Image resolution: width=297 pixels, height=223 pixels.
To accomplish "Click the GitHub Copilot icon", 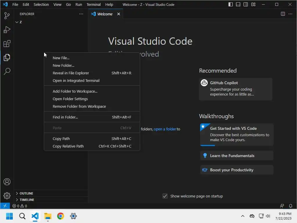I will click(x=204, y=83).
